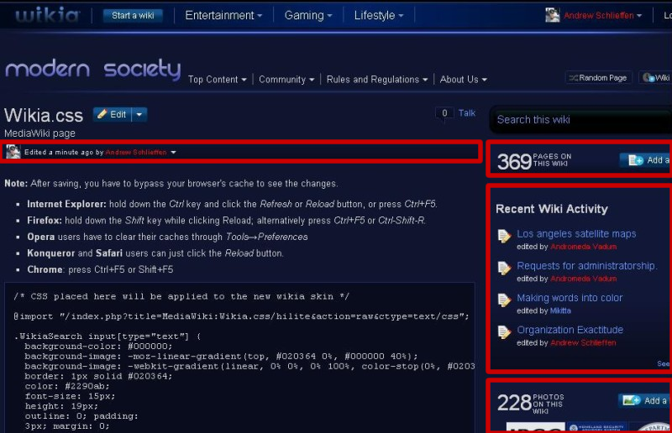Open the Top Content menu

point(218,79)
